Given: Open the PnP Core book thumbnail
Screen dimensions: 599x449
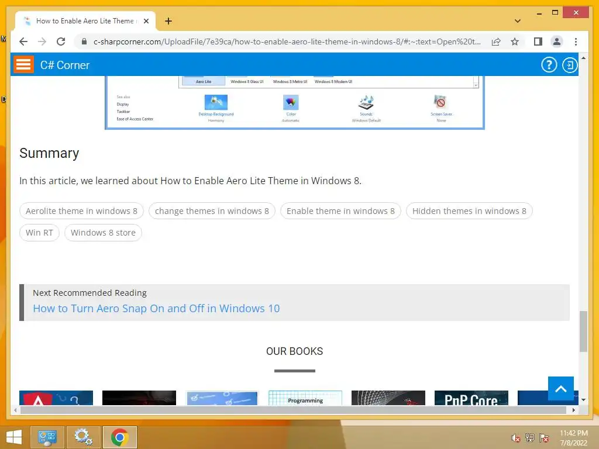Looking at the screenshot, I should point(471,398).
